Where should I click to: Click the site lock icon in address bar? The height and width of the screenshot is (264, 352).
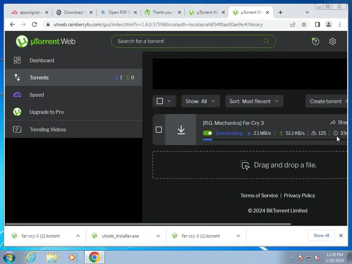[x=48, y=24]
